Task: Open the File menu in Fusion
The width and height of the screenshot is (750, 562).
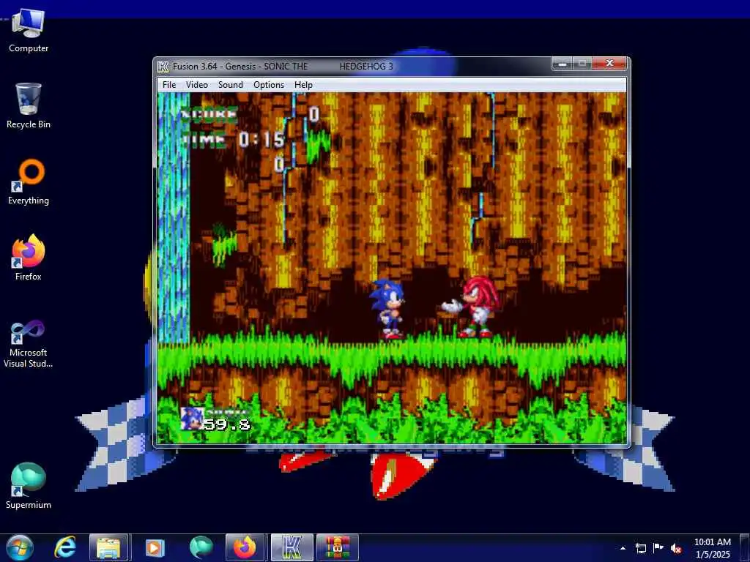Action: tap(169, 85)
